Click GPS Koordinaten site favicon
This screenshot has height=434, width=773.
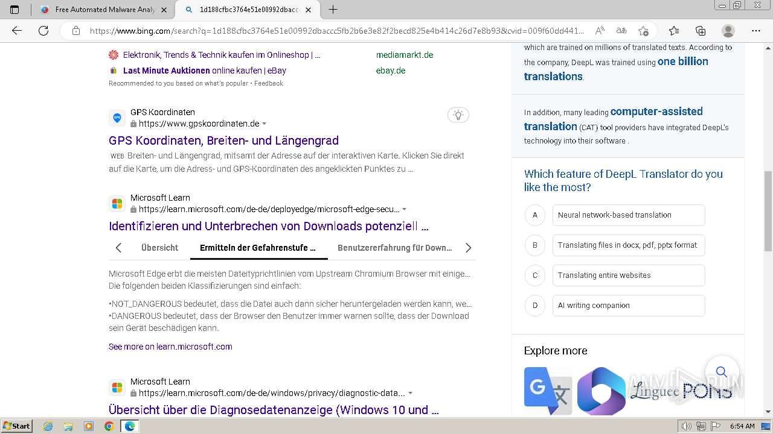[117, 118]
